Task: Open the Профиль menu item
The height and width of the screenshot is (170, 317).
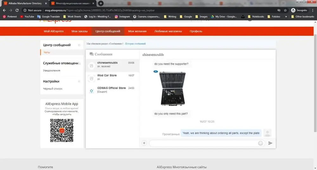Action: pyautogui.click(x=196, y=31)
